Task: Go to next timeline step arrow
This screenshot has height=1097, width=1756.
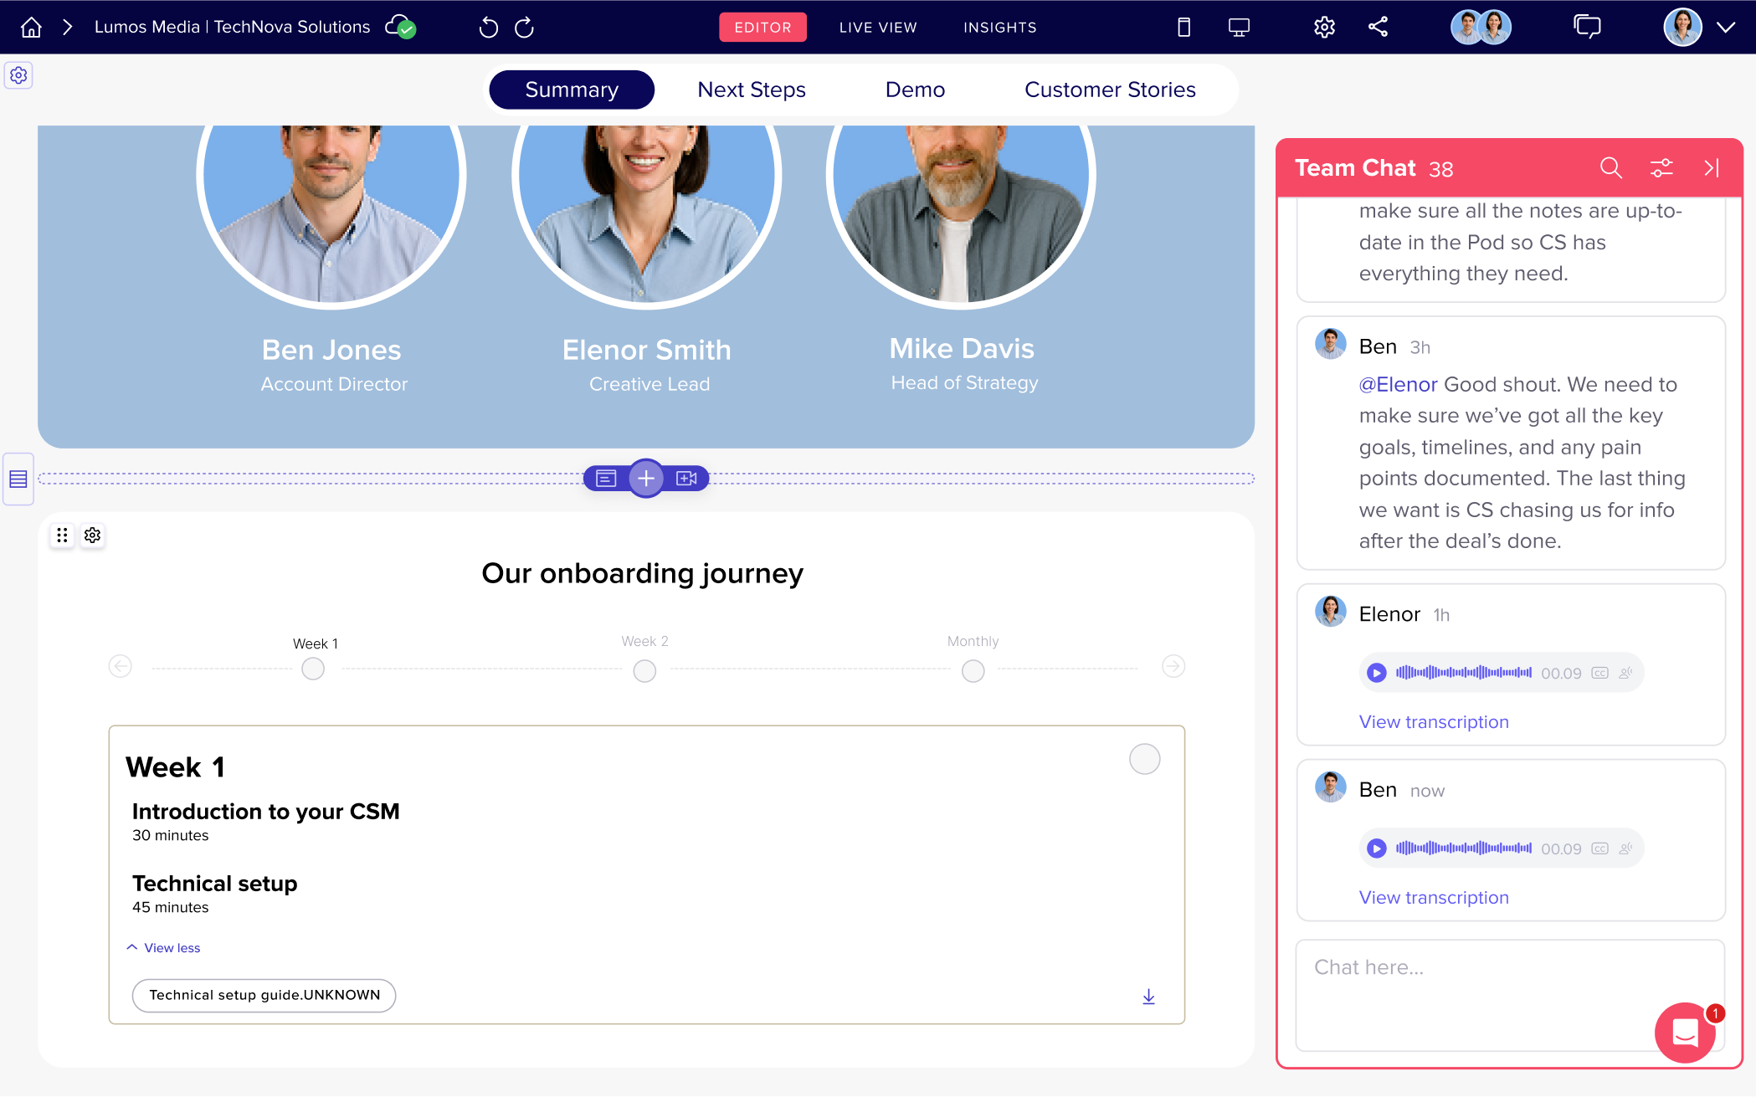Action: tap(1173, 666)
